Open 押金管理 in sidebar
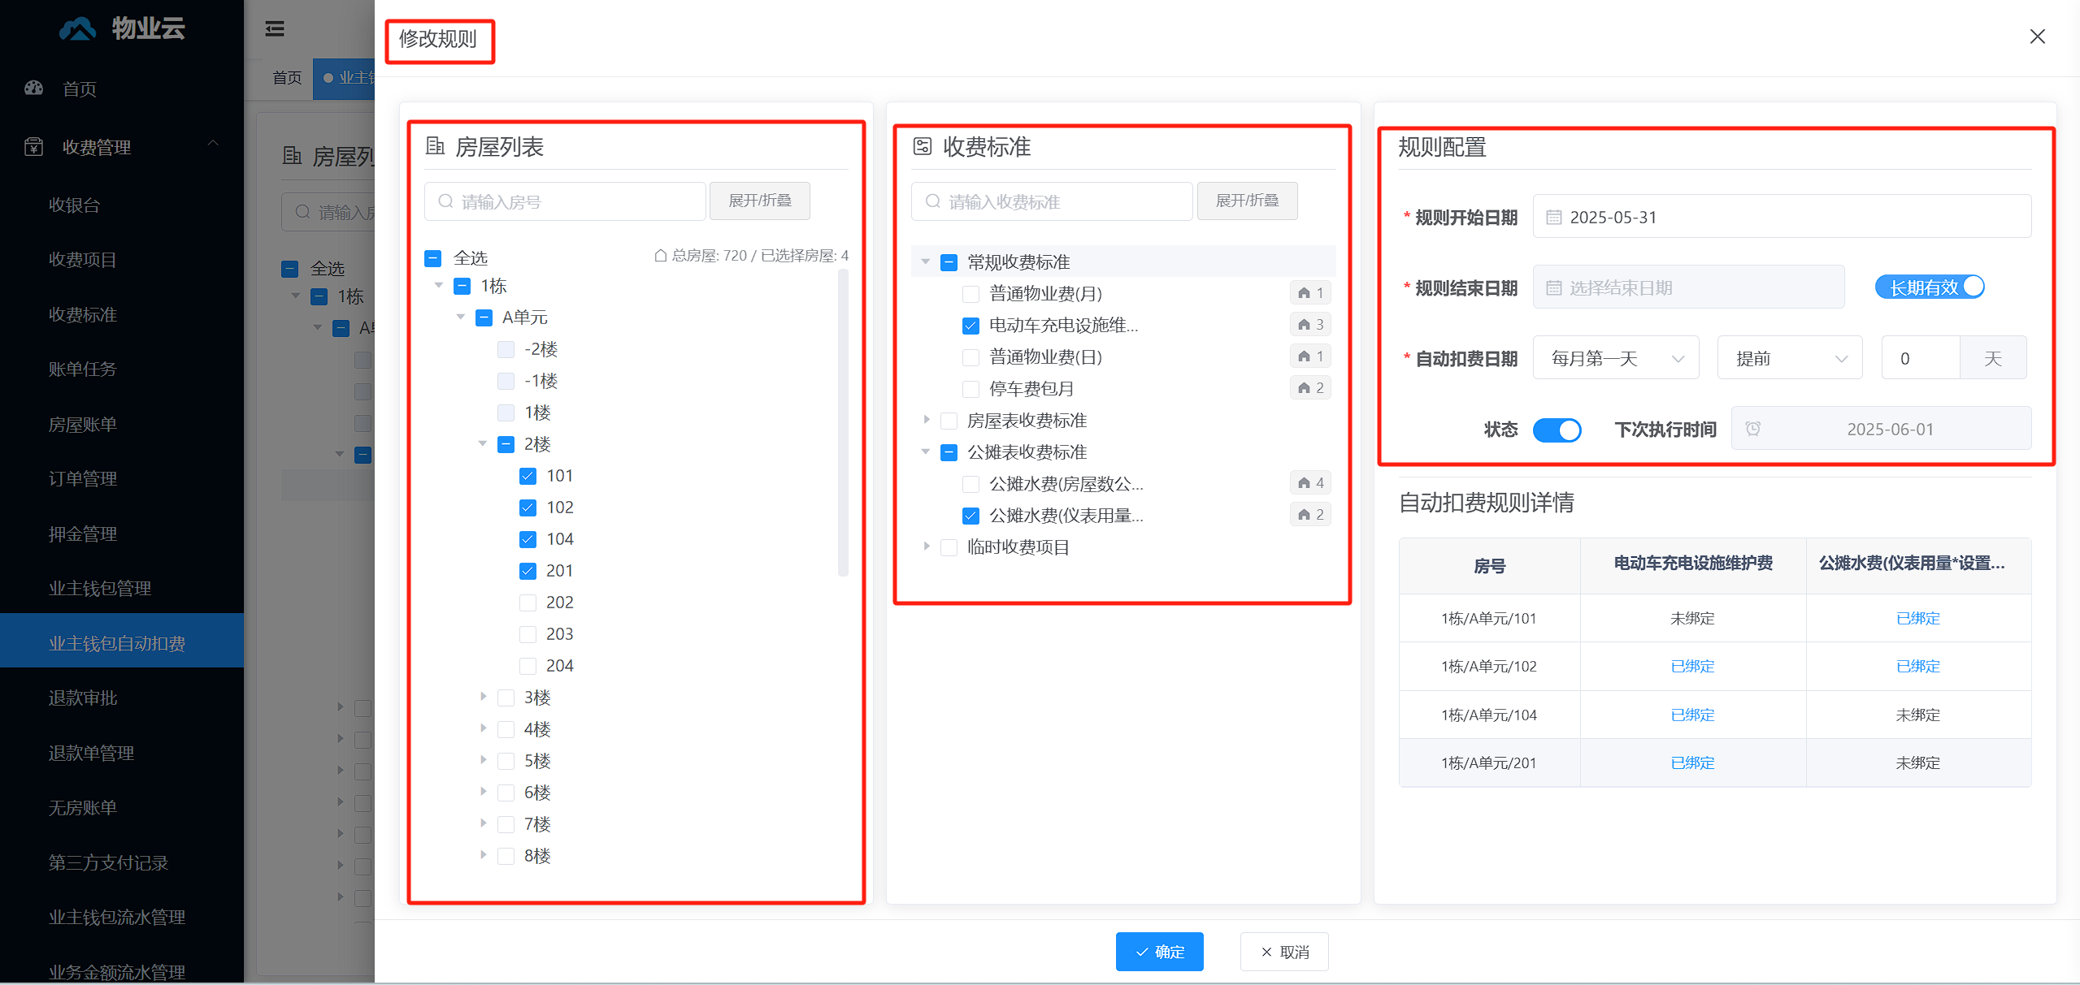 click(x=82, y=534)
